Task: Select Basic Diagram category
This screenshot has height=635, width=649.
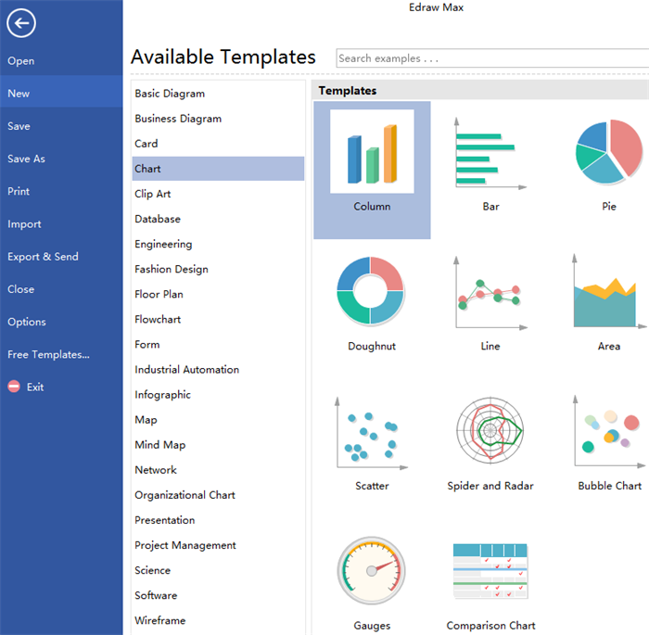Action: (x=218, y=94)
